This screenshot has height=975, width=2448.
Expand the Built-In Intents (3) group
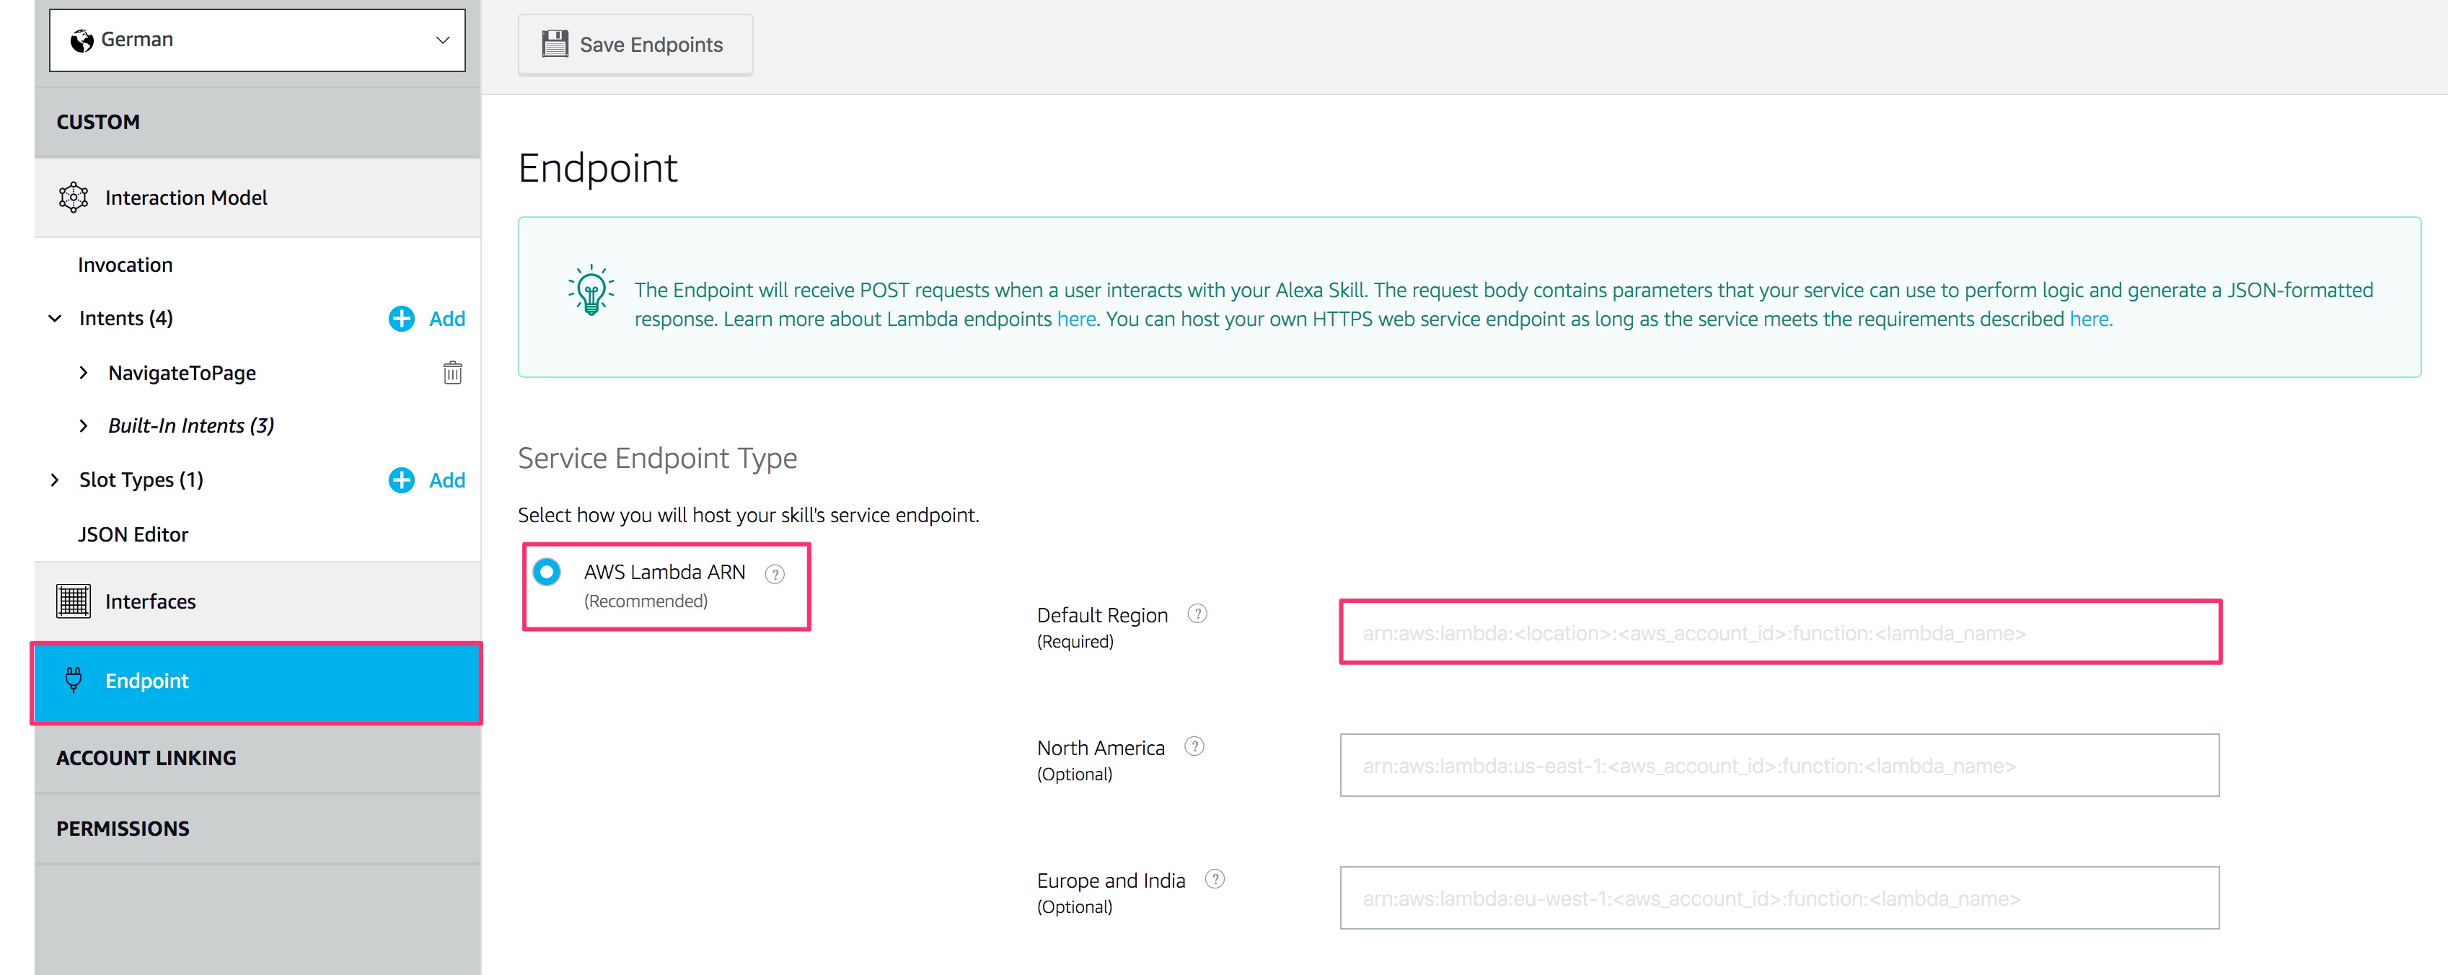[x=84, y=425]
